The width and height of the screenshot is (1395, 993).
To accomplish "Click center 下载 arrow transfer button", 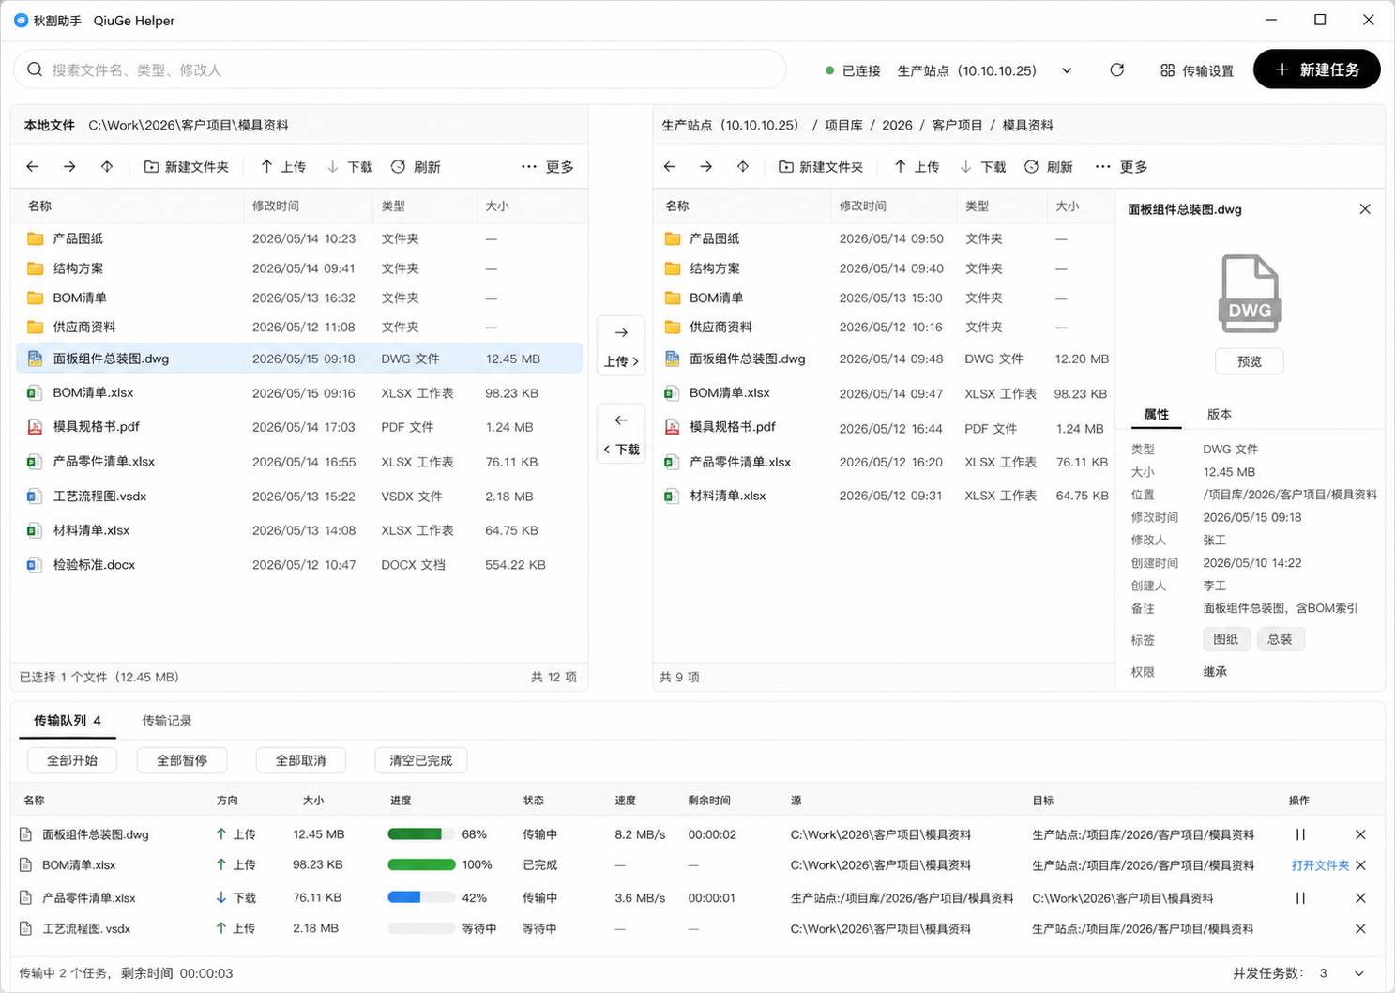I will (621, 434).
